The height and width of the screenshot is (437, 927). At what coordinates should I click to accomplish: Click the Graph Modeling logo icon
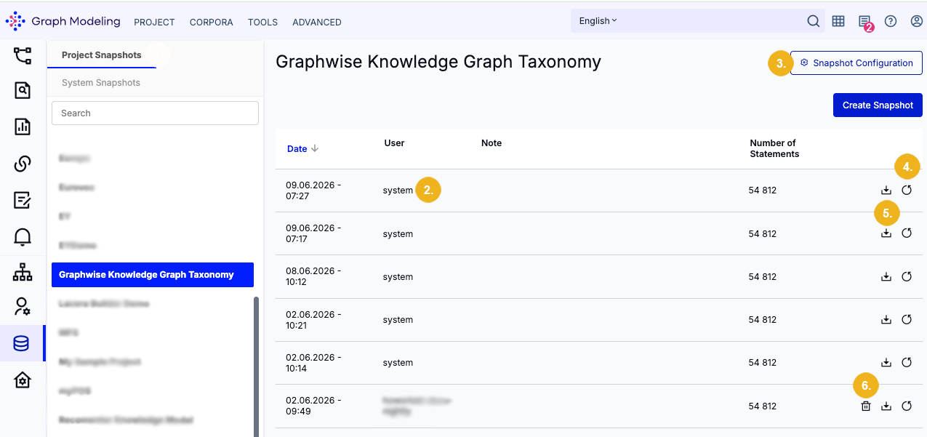15,21
